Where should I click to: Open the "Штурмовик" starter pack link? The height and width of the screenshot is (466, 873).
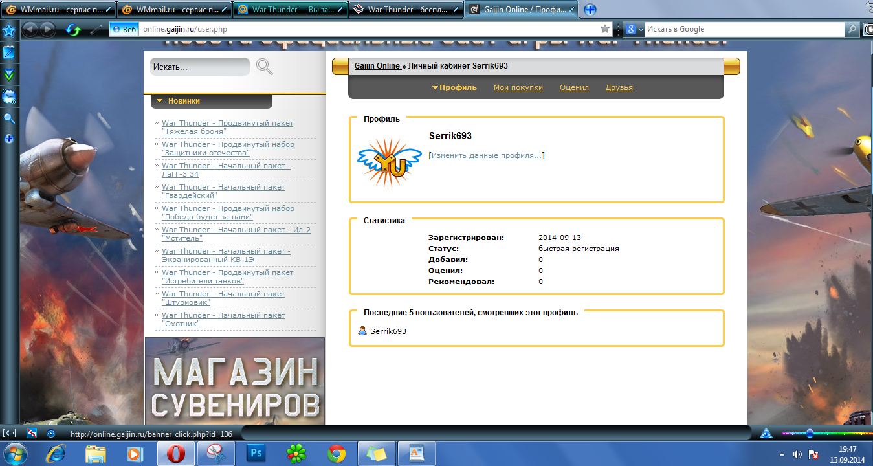click(x=223, y=298)
